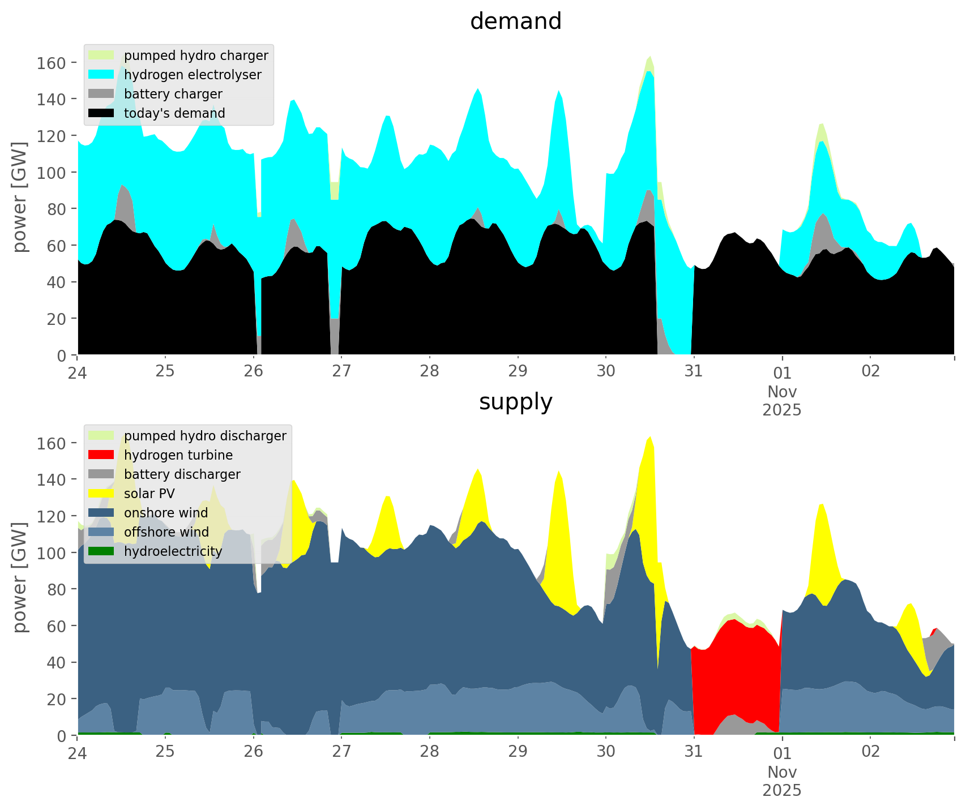Click the offshore wind legend swatch
This screenshot has height=810, width=966.
(101, 532)
